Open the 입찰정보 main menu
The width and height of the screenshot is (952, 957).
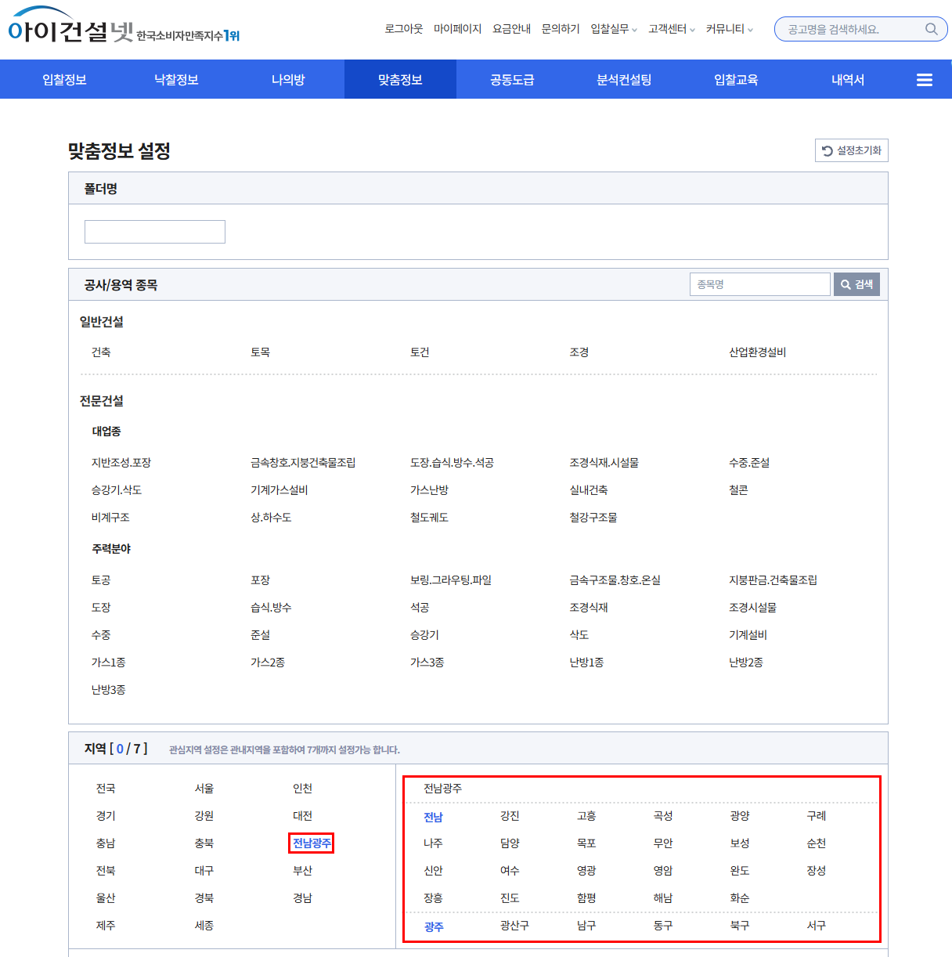(65, 80)
